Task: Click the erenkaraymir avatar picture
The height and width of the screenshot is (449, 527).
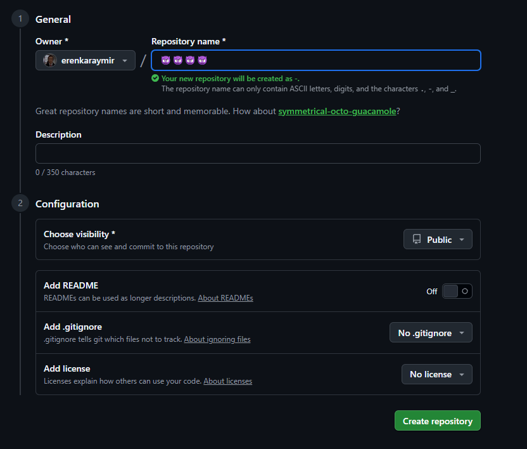Action: click(x=50, y=61)
